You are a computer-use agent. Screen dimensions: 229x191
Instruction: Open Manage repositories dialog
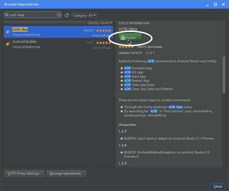(x=66, y=173)
